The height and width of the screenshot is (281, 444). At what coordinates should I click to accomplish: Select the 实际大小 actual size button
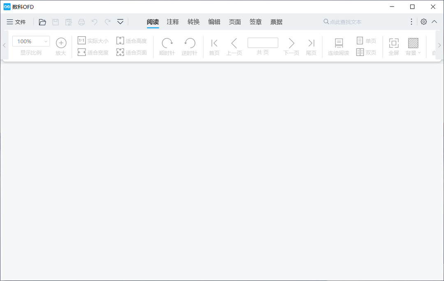[x=93, y=41]
